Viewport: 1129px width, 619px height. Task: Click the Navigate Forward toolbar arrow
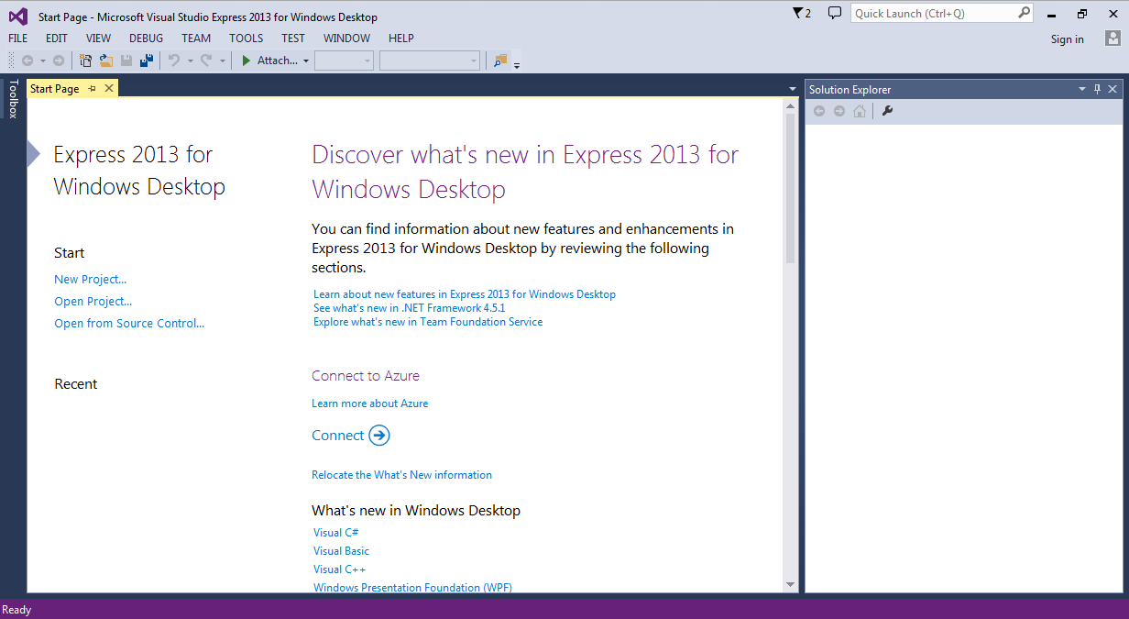59,61
